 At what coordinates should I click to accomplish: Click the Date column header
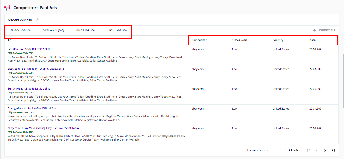[x=312, y=40]
